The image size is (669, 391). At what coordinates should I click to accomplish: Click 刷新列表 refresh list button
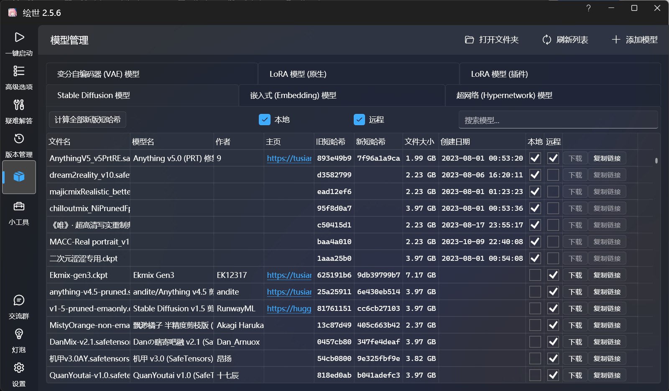coord(565,40)
